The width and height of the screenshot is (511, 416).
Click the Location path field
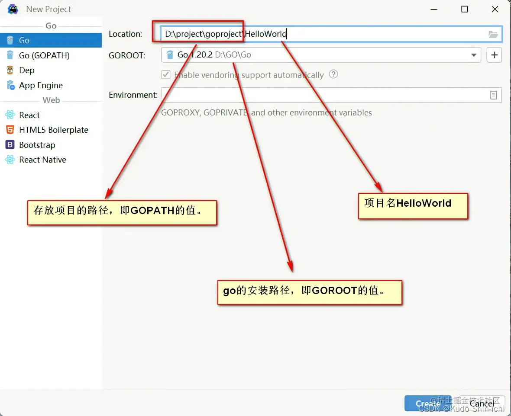click(331, 34)
